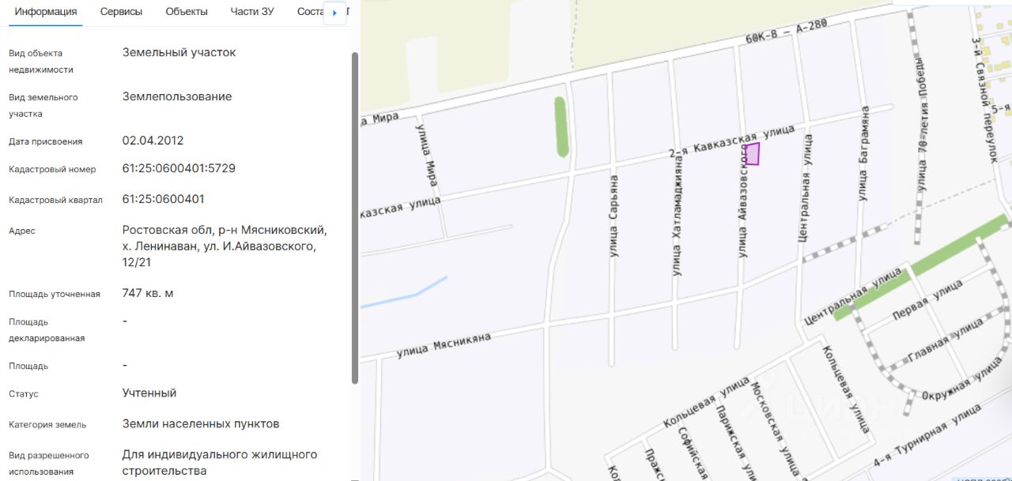Click the right arrow to scroll tabs
This screenshot has width=1012, height=481.
tap(335, 13)
